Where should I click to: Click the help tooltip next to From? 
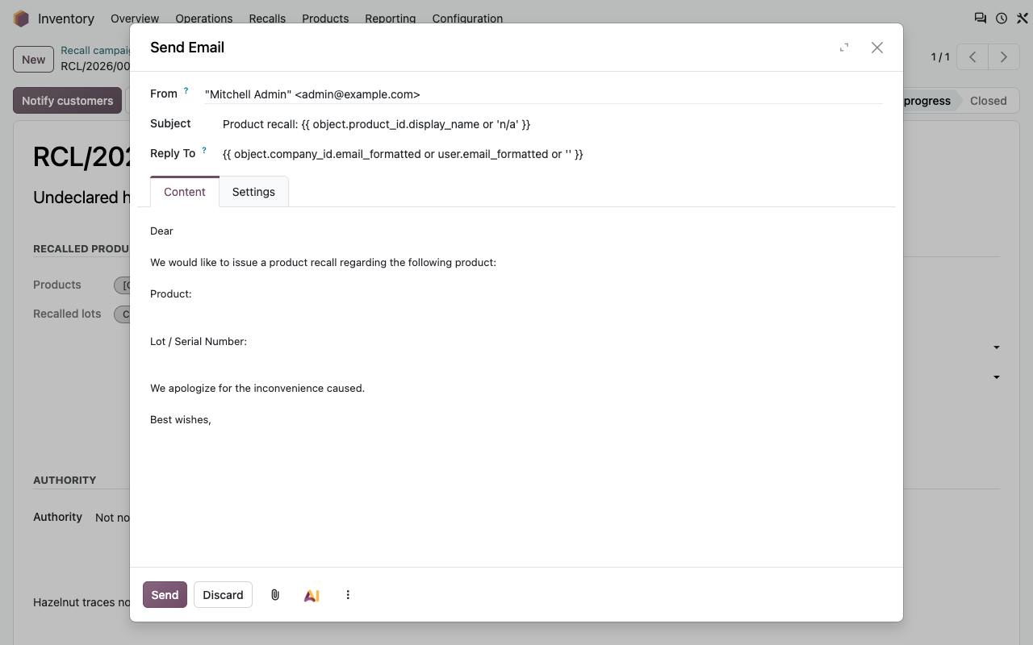tap(186, 91)
